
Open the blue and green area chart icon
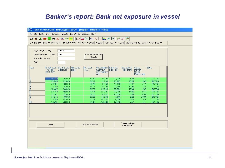tap(104, 39)
